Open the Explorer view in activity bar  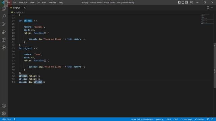point(4,9)
